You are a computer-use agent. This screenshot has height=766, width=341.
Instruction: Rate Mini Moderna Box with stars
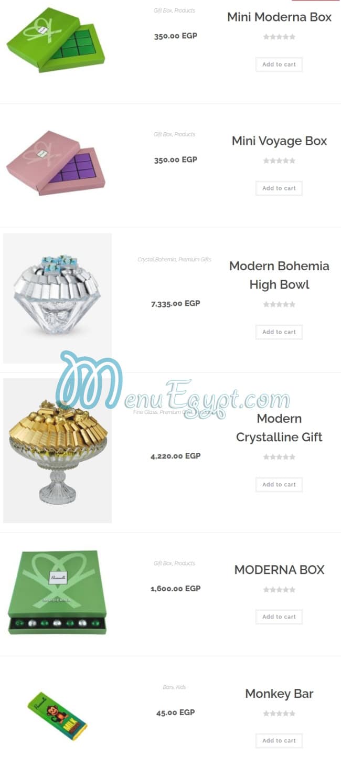tap(279, 37)
